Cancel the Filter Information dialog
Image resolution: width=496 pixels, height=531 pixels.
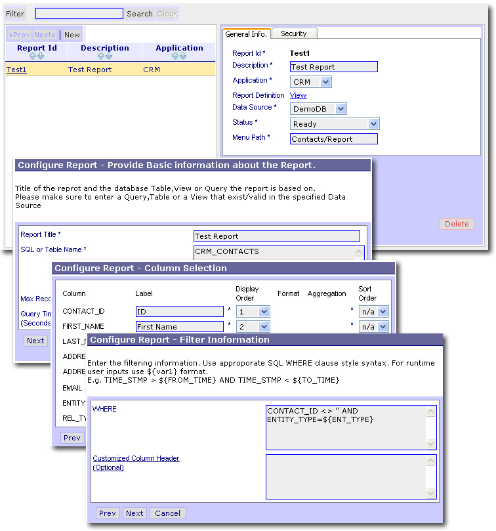pos(167,513)
